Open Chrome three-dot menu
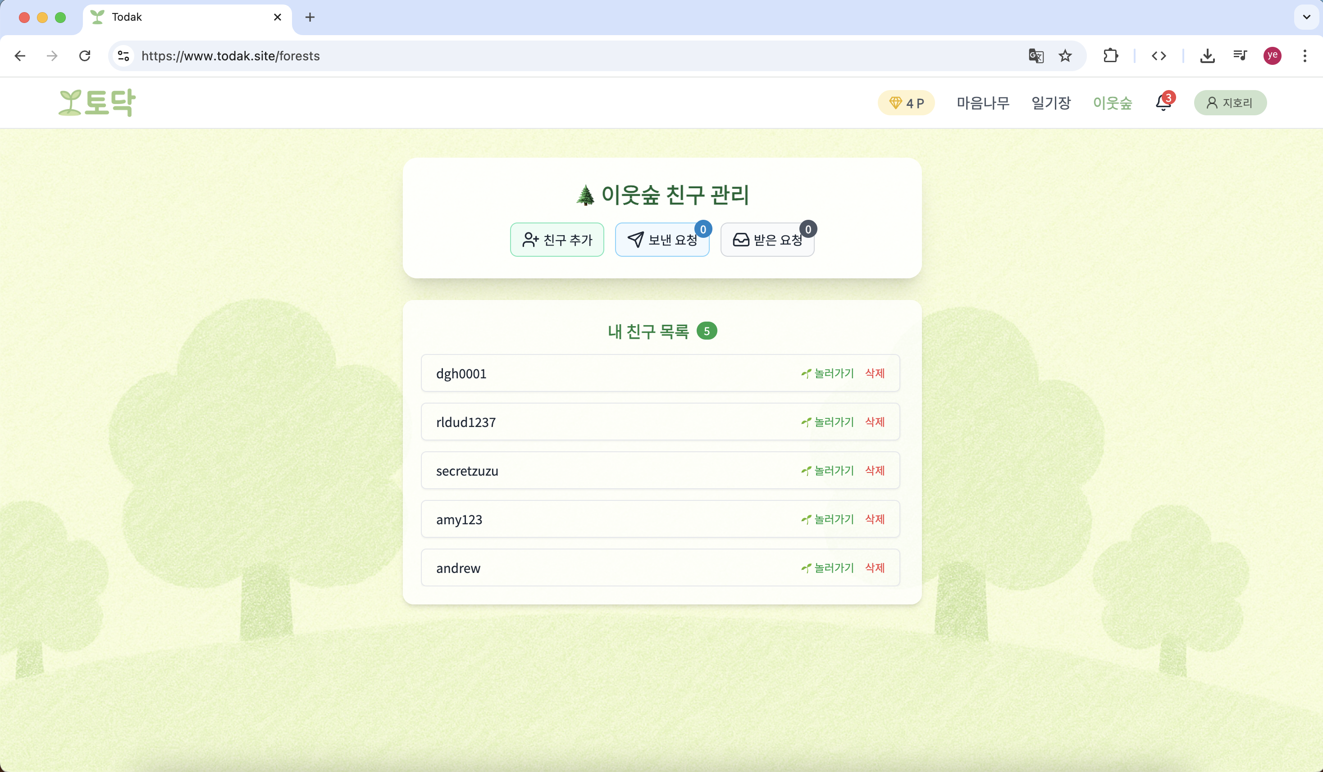The image size is (1323, 772). [1305, 56]
